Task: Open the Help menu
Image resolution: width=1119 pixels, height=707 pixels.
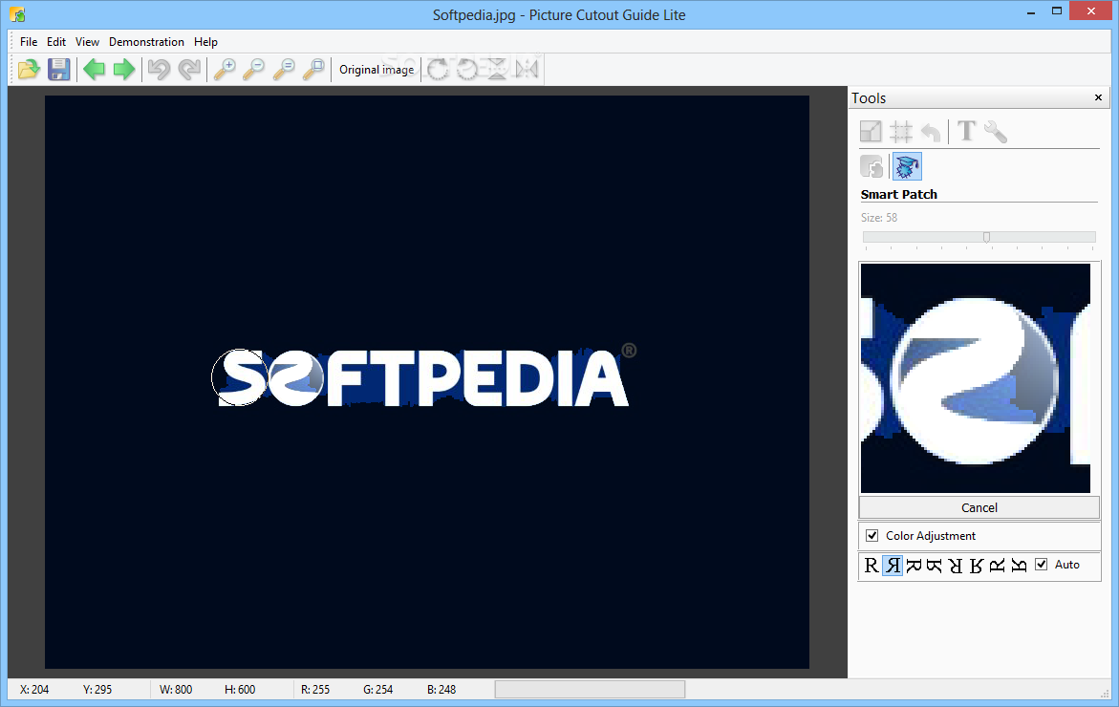Action: 205,41
